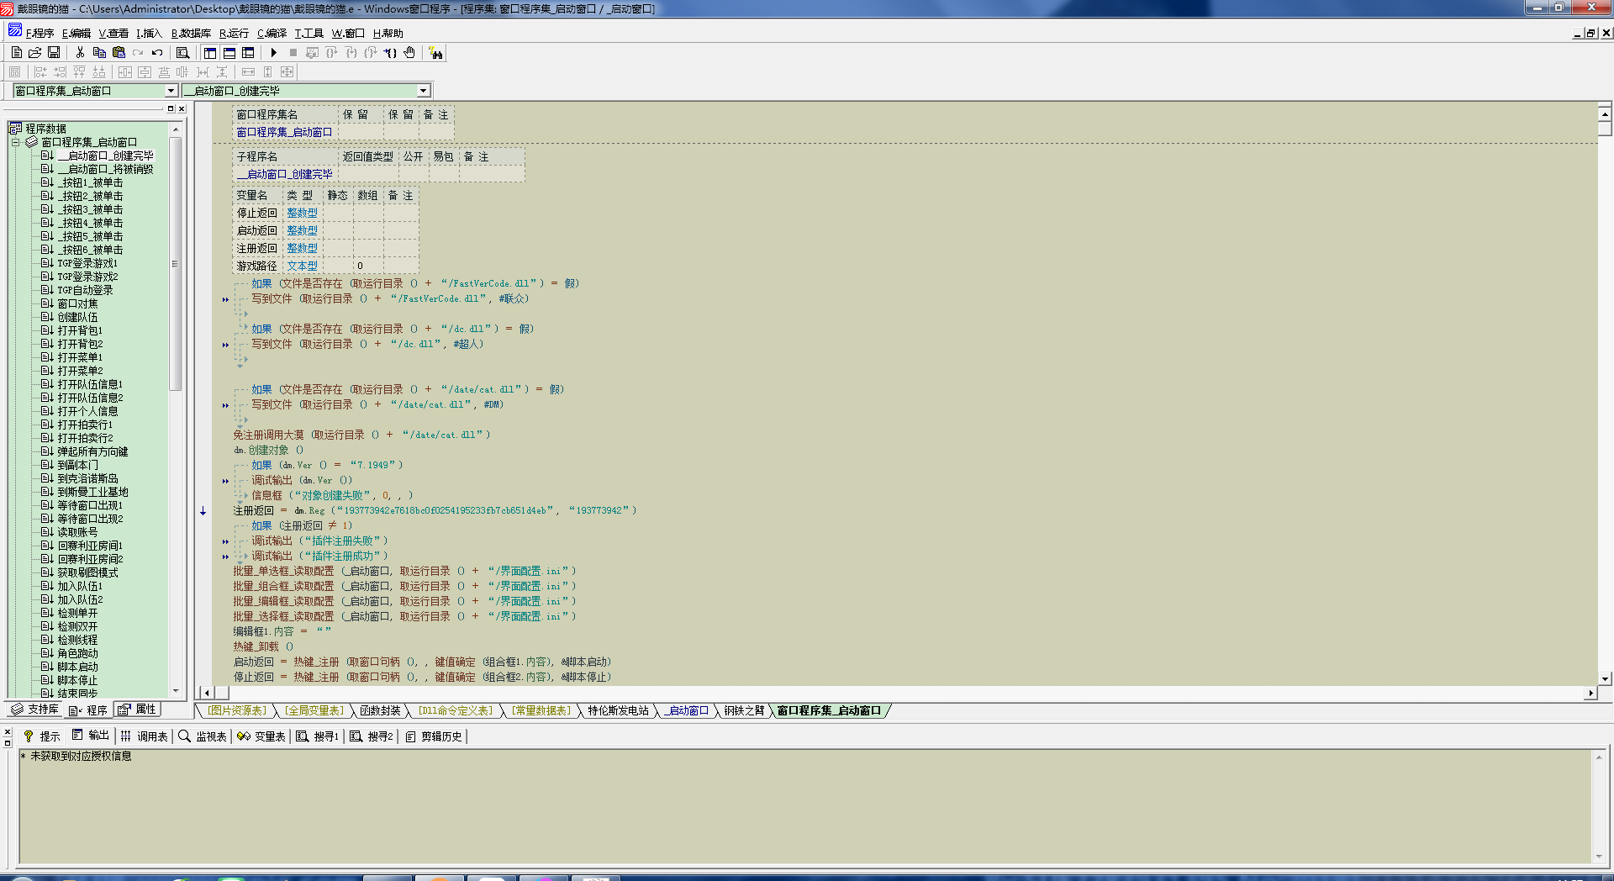This screenshot has width=1614, height=881.
Task: Switch to the [图片资源表] tab
Action: tap(237, 711)
